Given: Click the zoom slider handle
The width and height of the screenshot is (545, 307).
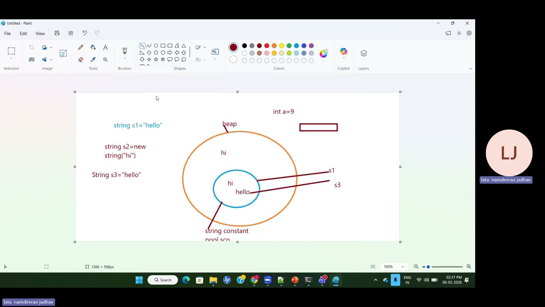Looking at the screenshot, I should pyautogui.click(x=428, y=267).
